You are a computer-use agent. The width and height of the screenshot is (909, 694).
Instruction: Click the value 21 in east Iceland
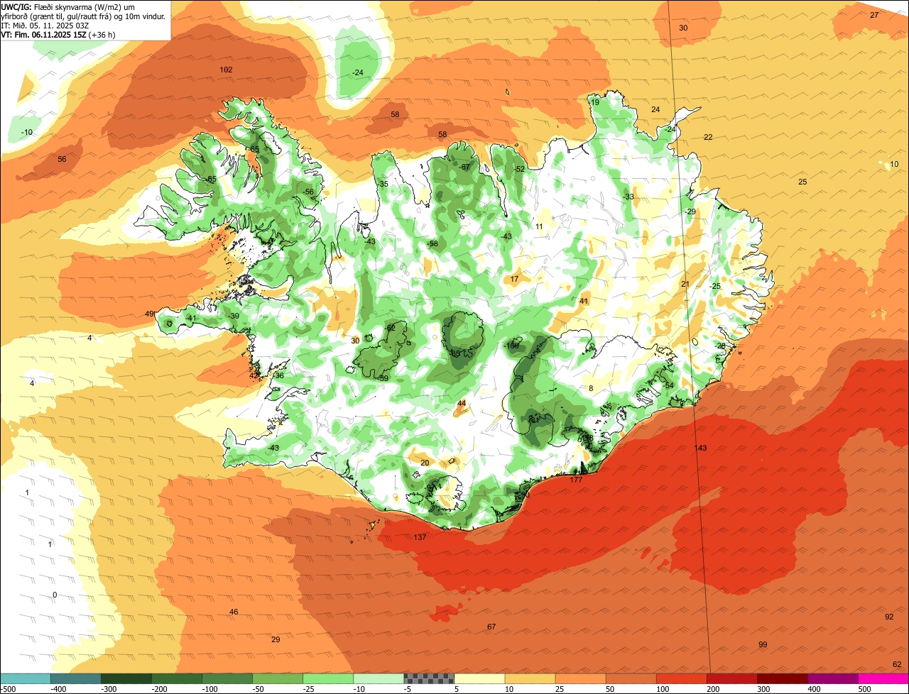pyautogui.click(x=685, y=284)
